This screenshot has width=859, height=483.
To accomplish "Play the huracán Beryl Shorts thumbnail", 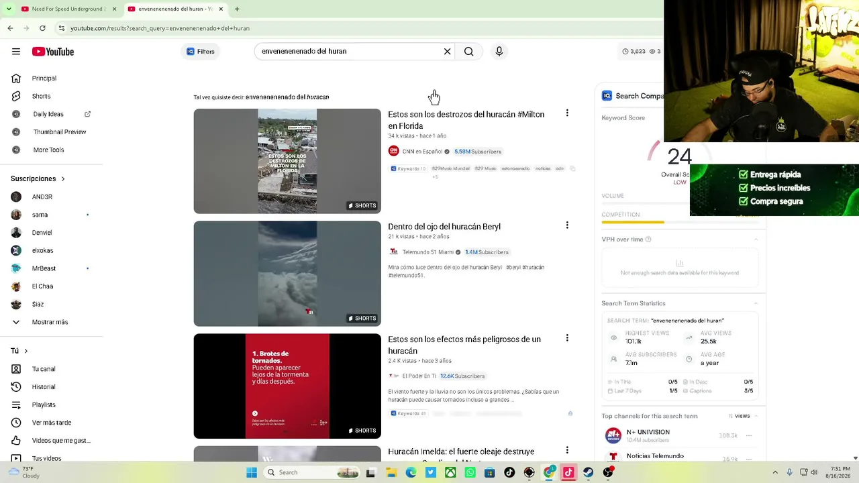I will pyautogui.click(x=287, y=274).
